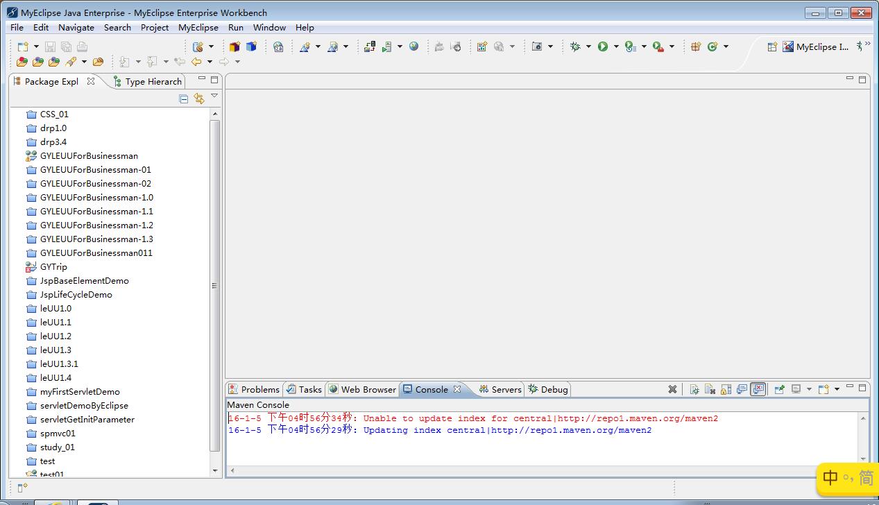Select the myFirstServletDemo project
This screenshot has width=879, height=505.
click(x=80, y=391)
